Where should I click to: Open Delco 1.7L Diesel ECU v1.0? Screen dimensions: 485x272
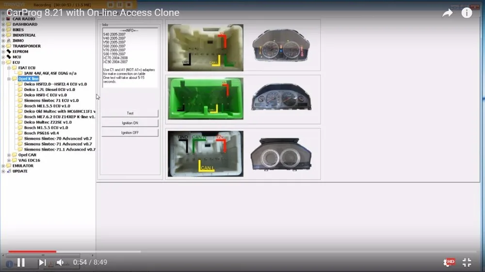click(49, 90)
